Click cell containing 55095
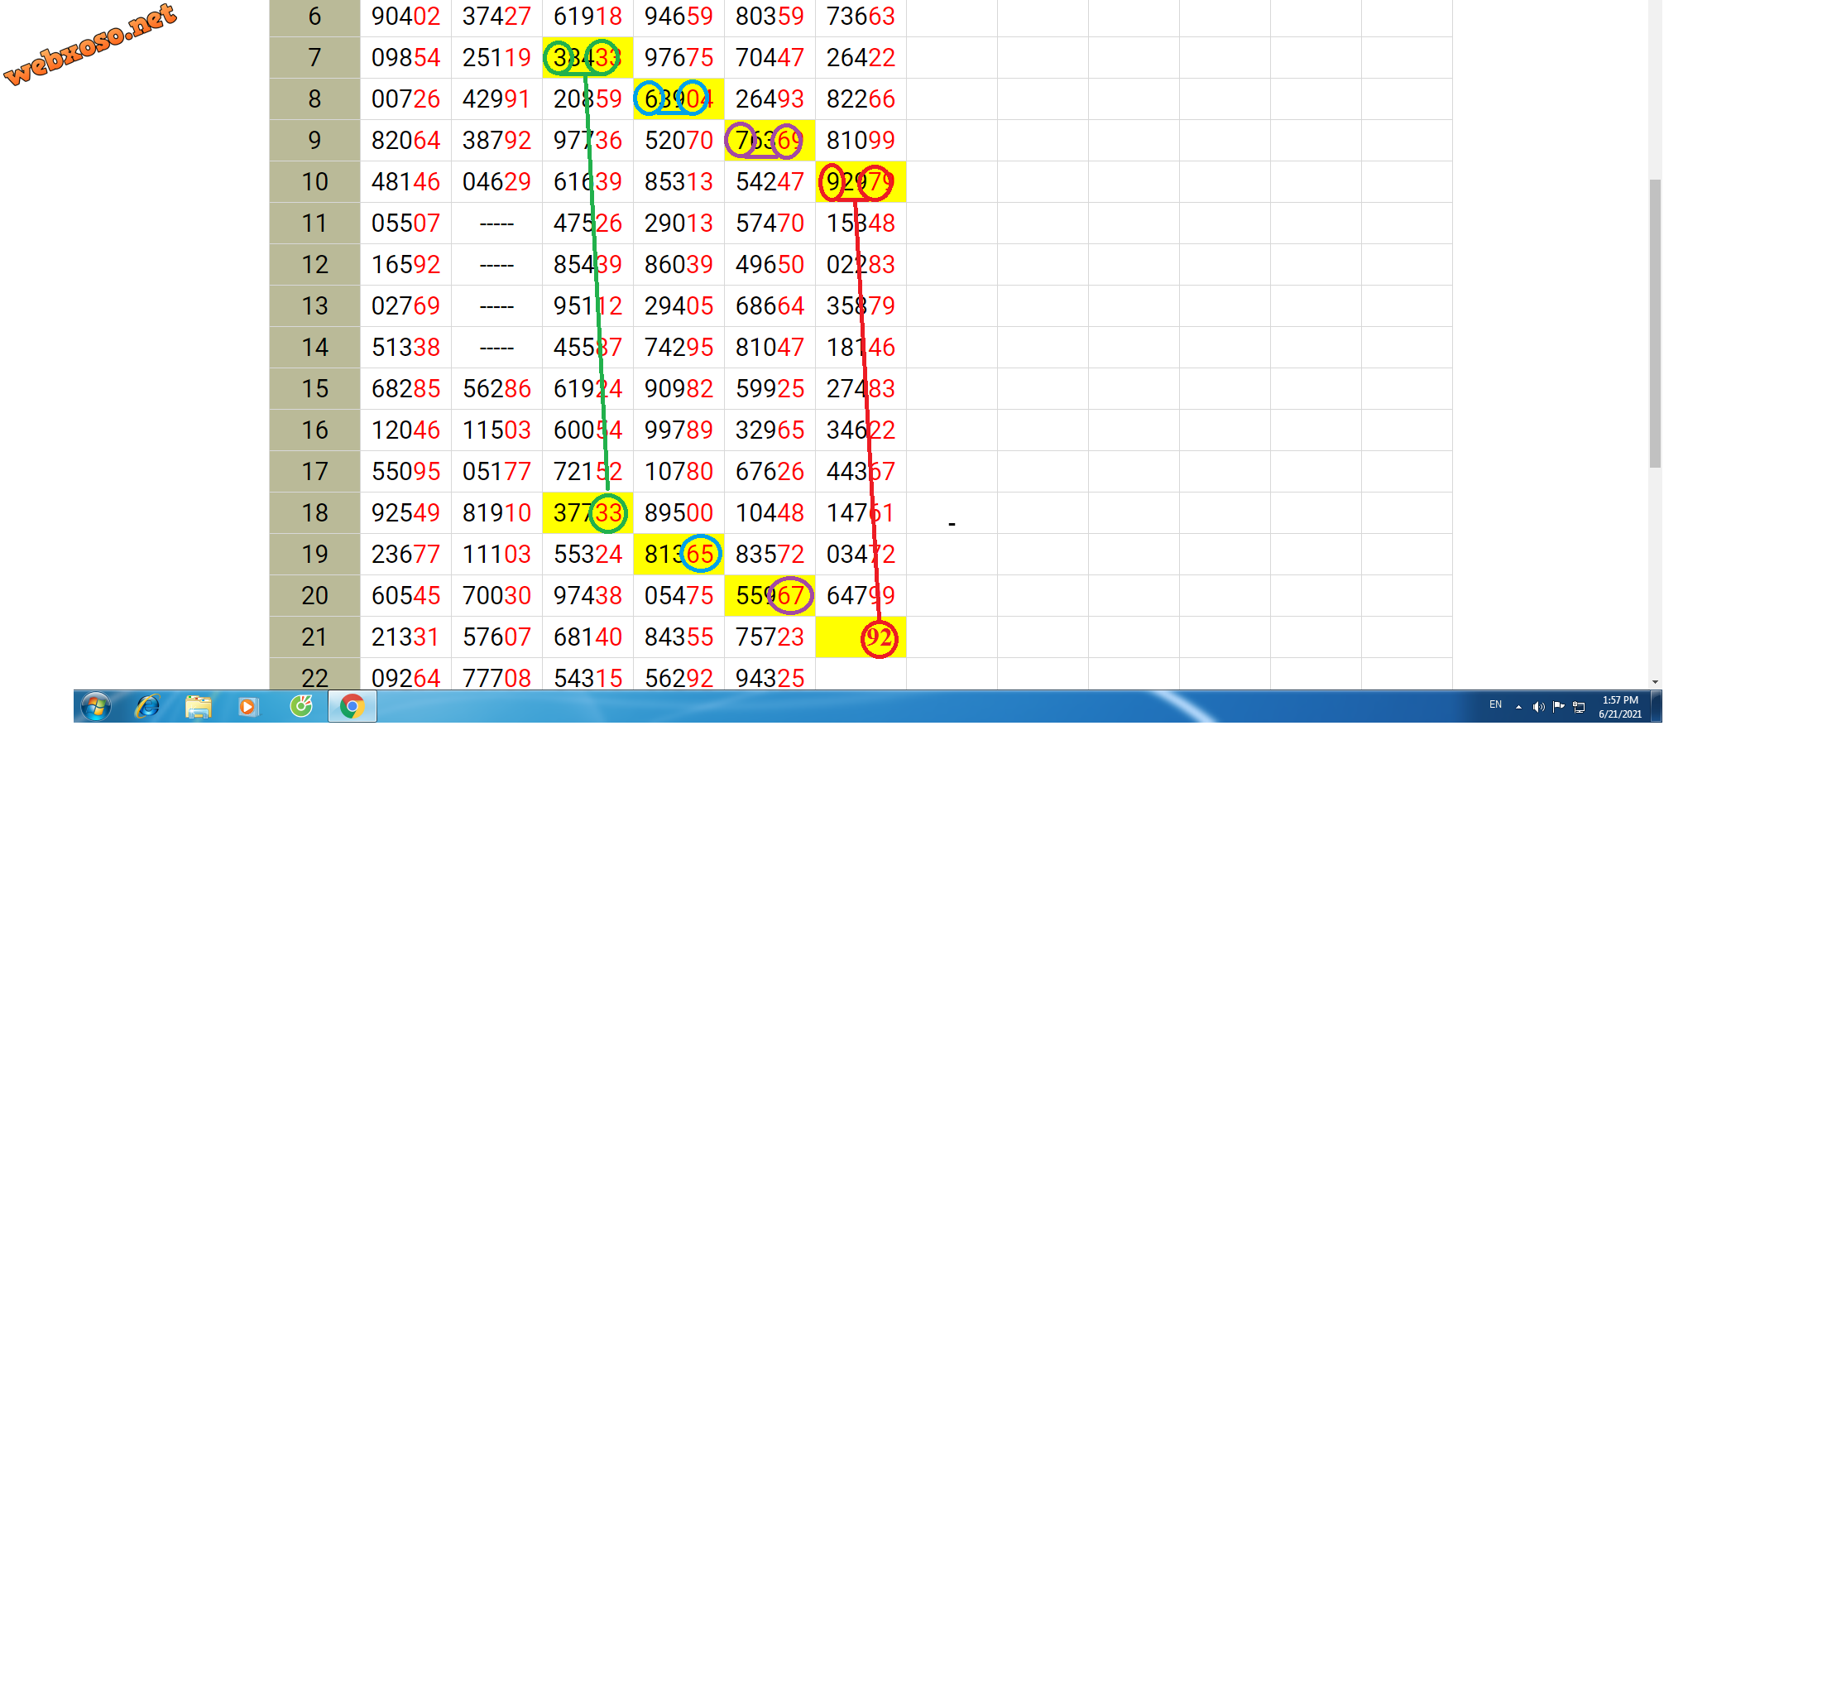 [x=405, y=472]
